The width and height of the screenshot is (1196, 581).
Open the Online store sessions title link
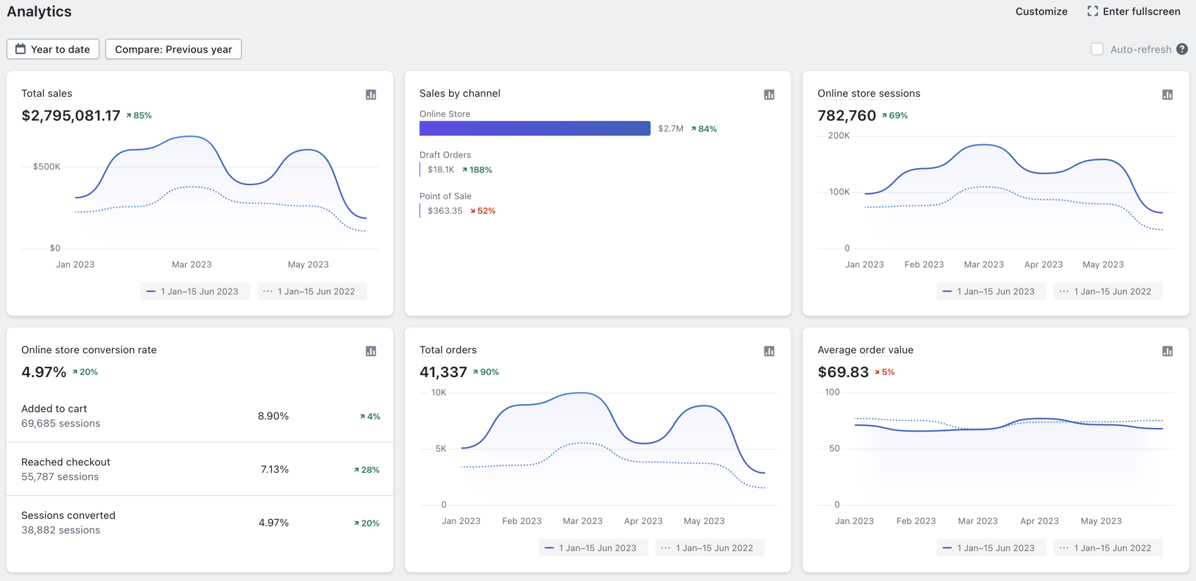pyautogui.click(x=868, y=93)
